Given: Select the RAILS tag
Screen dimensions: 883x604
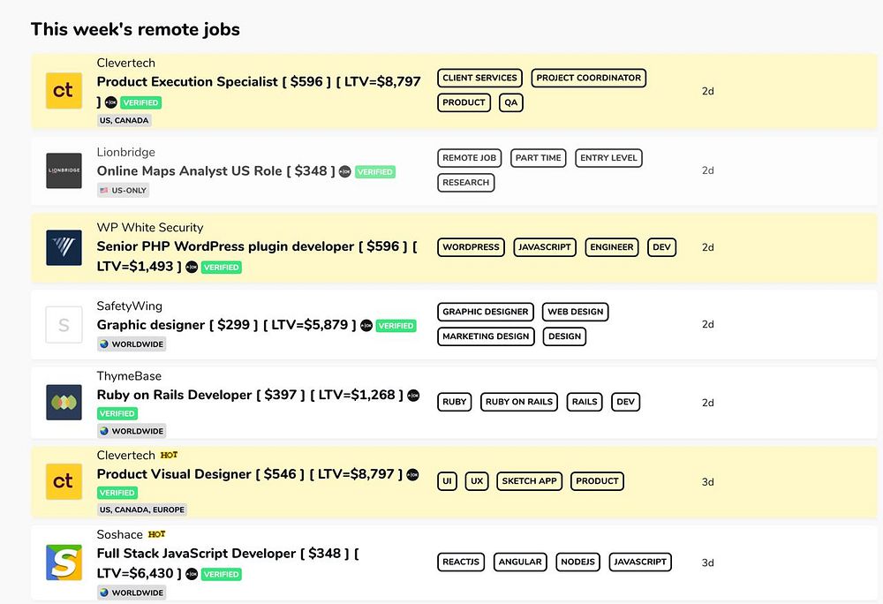Looking at the screenshot, I should 585,402.
